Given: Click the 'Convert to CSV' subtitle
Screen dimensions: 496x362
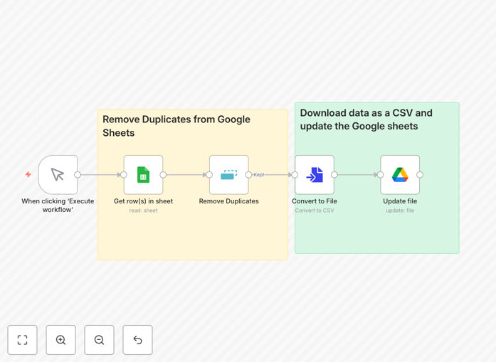Looking at the screenshot, I should [x=315, y=211].
